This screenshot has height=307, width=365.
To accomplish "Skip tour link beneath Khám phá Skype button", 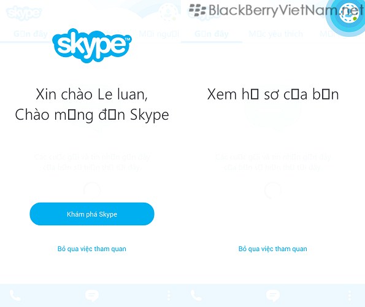I will 92,249.
